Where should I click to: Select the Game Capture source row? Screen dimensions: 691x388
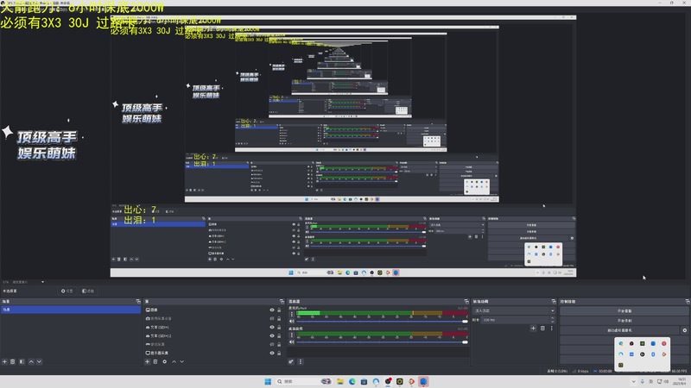coord(214,344)
